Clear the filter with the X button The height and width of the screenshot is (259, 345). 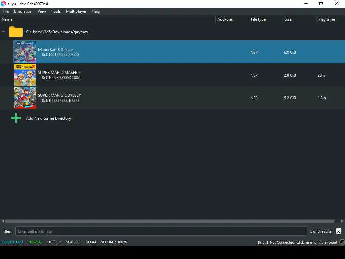(338, 231)
